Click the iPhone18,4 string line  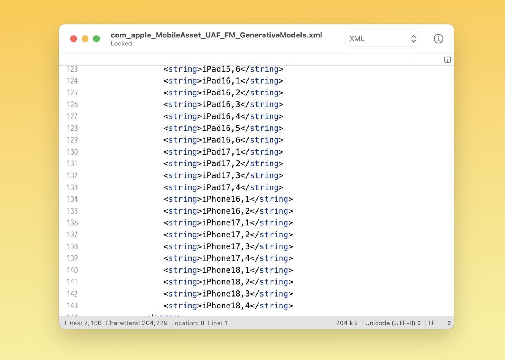click(x=228, y=306)
